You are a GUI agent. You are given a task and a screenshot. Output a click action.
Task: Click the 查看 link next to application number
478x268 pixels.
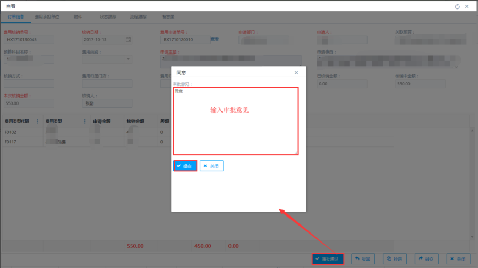pyautogui.click(x=215, y=39)
